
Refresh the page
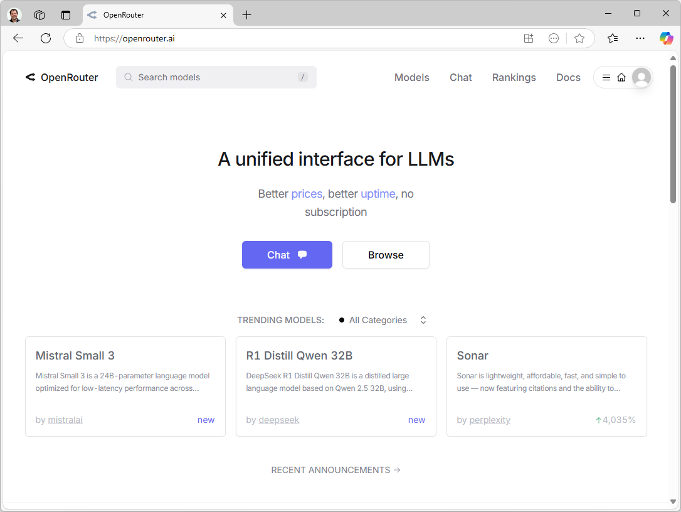[46, 38]
